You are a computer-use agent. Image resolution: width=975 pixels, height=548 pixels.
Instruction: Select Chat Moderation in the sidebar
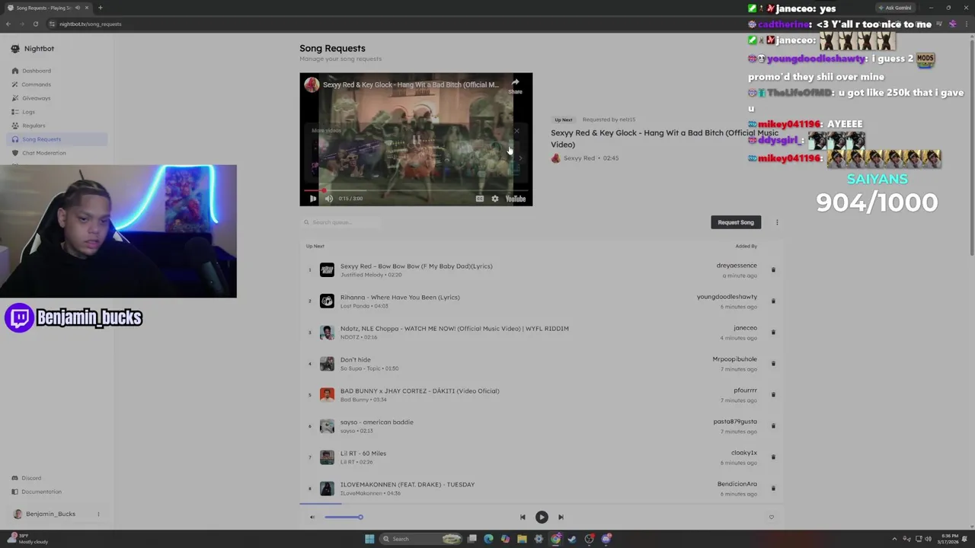(x=44, y=153)
